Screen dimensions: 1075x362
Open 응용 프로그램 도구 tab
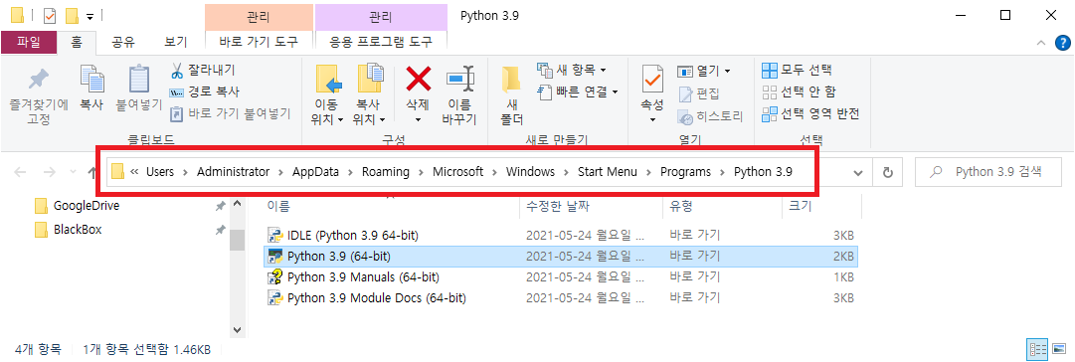[381, 43]
